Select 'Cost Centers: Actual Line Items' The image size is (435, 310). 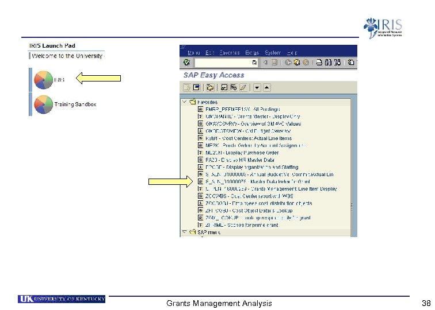[x=249, y=138]
